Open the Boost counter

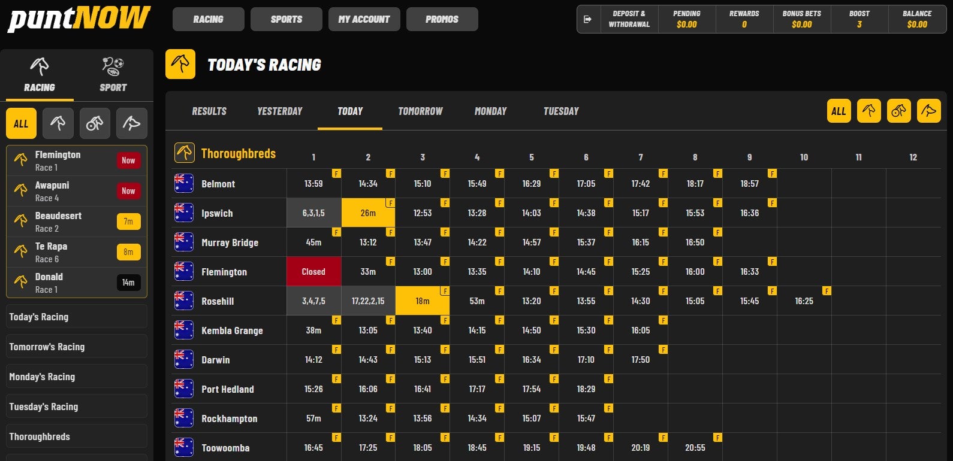859,19
